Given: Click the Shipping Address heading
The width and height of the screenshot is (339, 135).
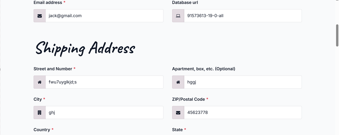Looking at the screenshot, I should click(85, 48).
